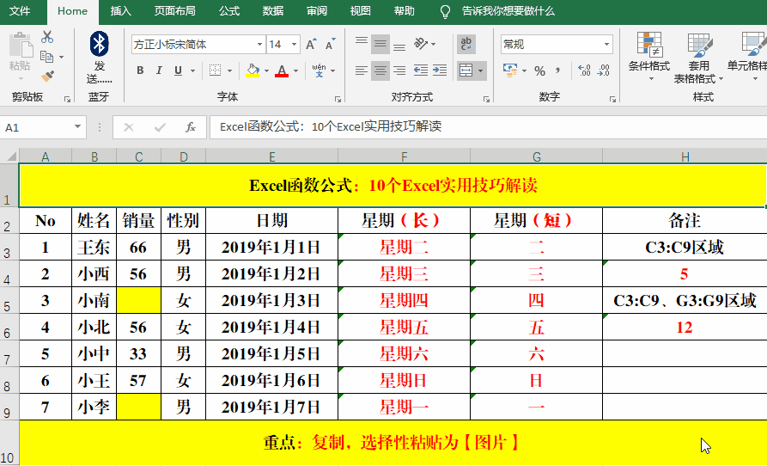Open the font group dialog launcher
Screen dimensions: 767x466
click(x=338, y=99)
